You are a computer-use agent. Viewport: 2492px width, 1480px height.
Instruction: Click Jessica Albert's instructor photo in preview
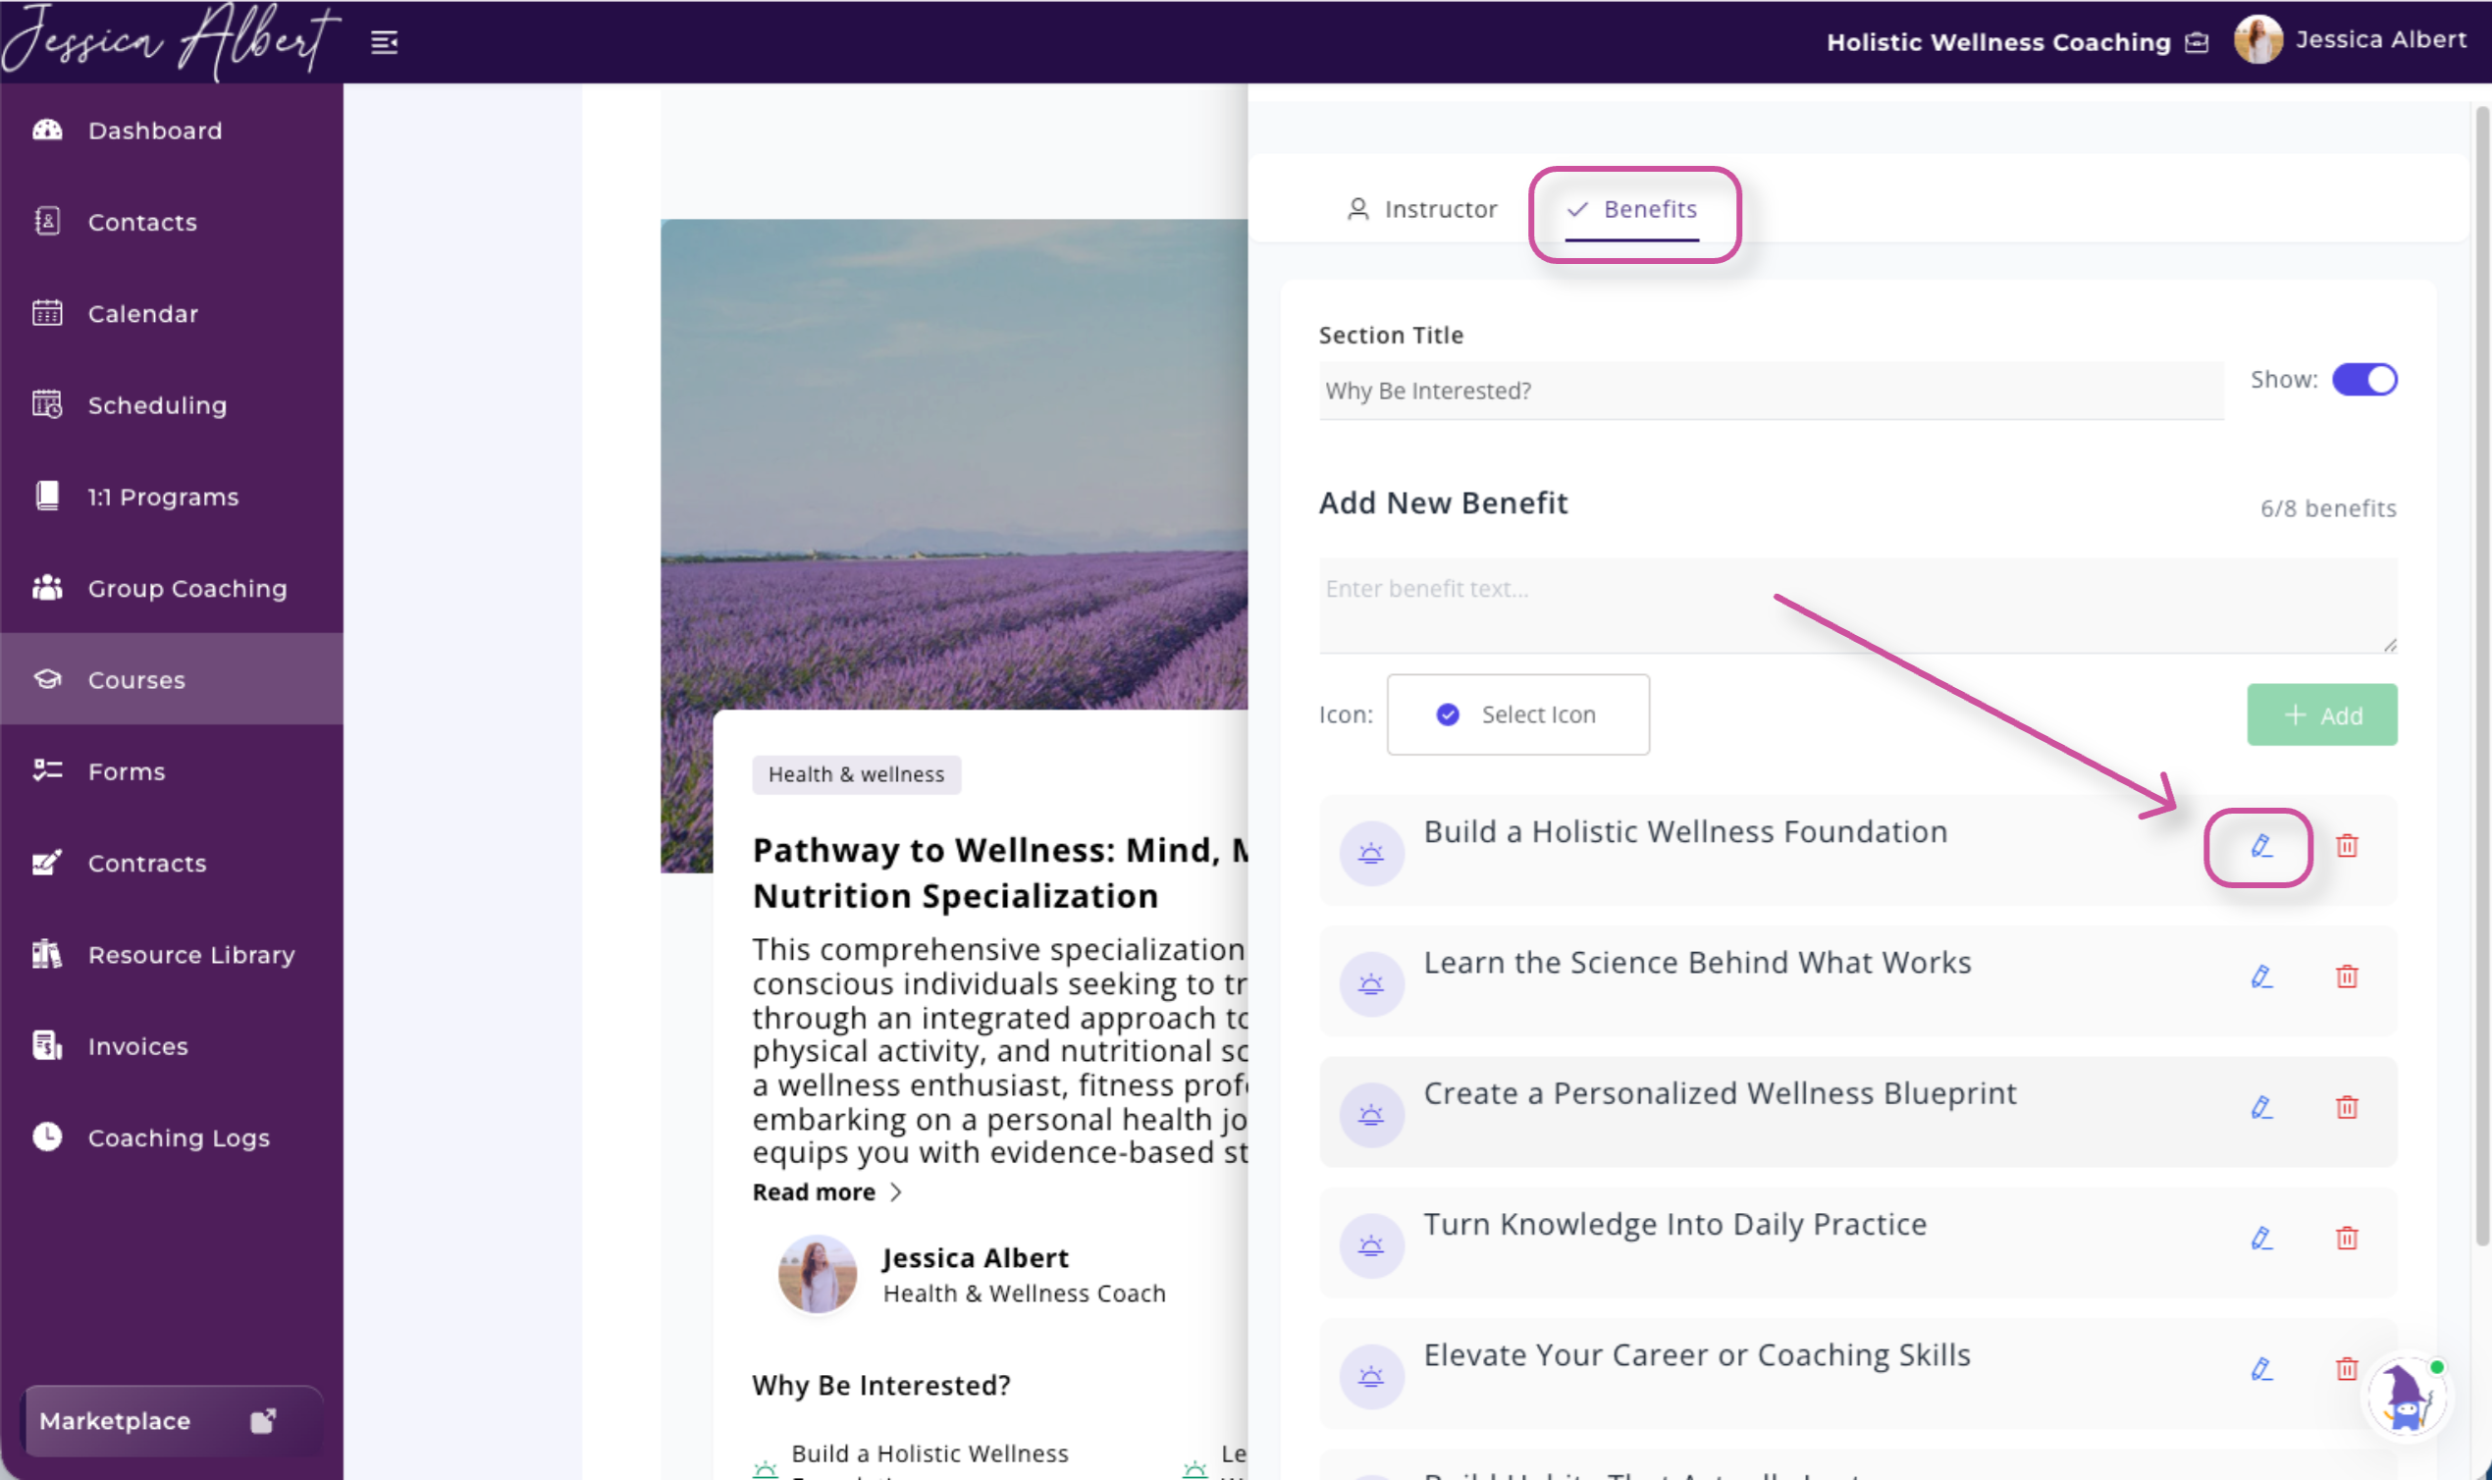click(817, 1275)
